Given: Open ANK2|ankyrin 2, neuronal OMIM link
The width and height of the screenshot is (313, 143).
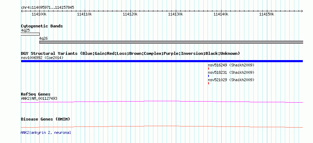Looking at the screenshot, I should click(46, 132).
